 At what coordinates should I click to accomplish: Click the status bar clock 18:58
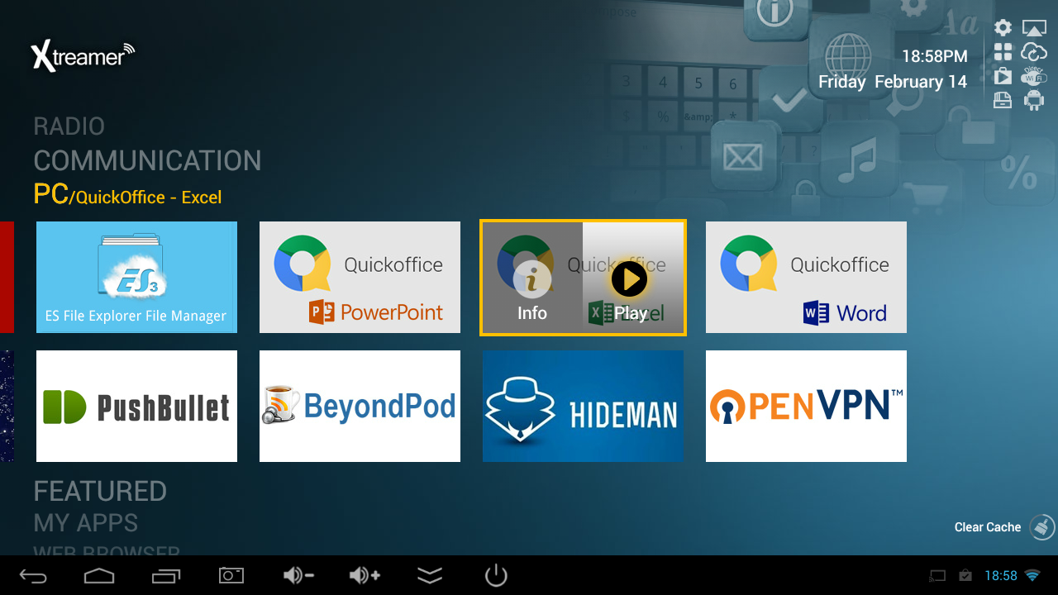[1001, 576]
